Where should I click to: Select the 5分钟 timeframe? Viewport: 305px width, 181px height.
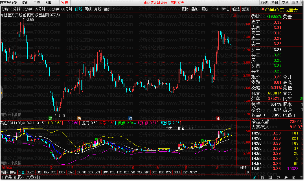pyautogui.click(x=27, y=9)
